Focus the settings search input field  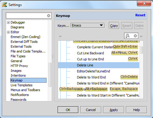[26, 16]
